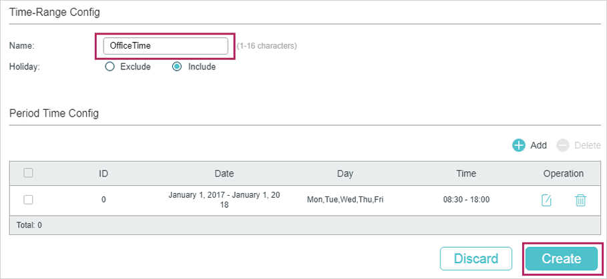Edit entry 0 using the pencil icon
The image size is (607, 279).
[x=546, y=200]
